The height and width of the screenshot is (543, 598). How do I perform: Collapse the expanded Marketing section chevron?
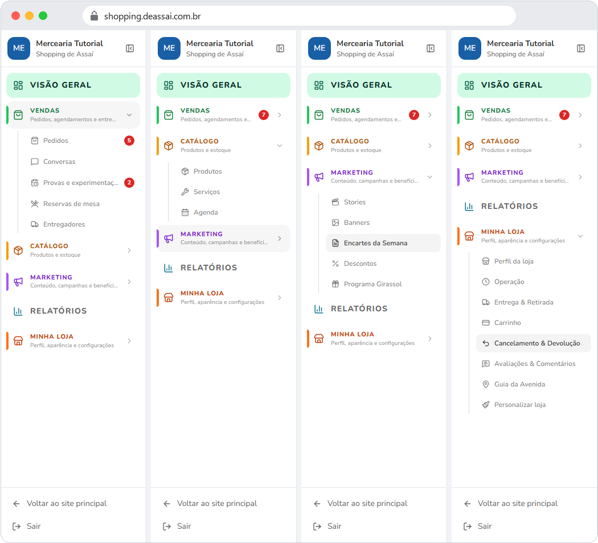[430, 177]
